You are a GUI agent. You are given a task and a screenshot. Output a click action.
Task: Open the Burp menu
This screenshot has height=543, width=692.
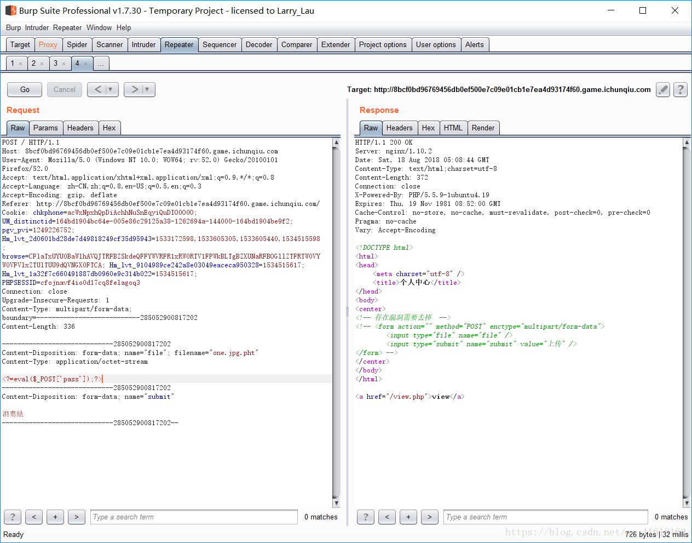click(13, 27)
